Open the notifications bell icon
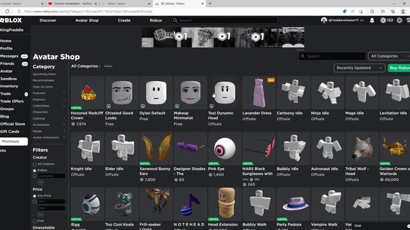 tap(372, 20)
